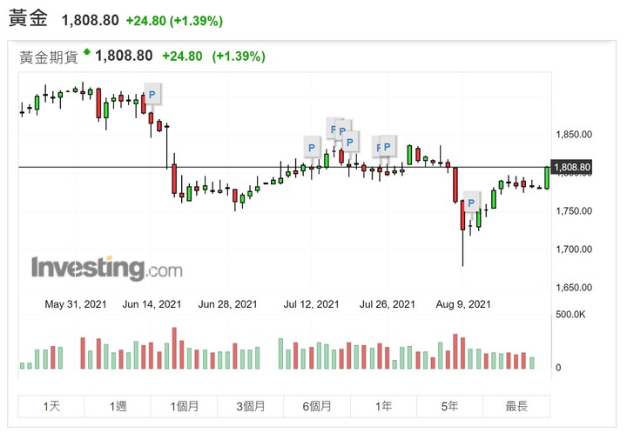Click the 黃金期貨 title link
The height and width of the screenshot is (439, 627).
pyautogui.click(x=49, y=57)
